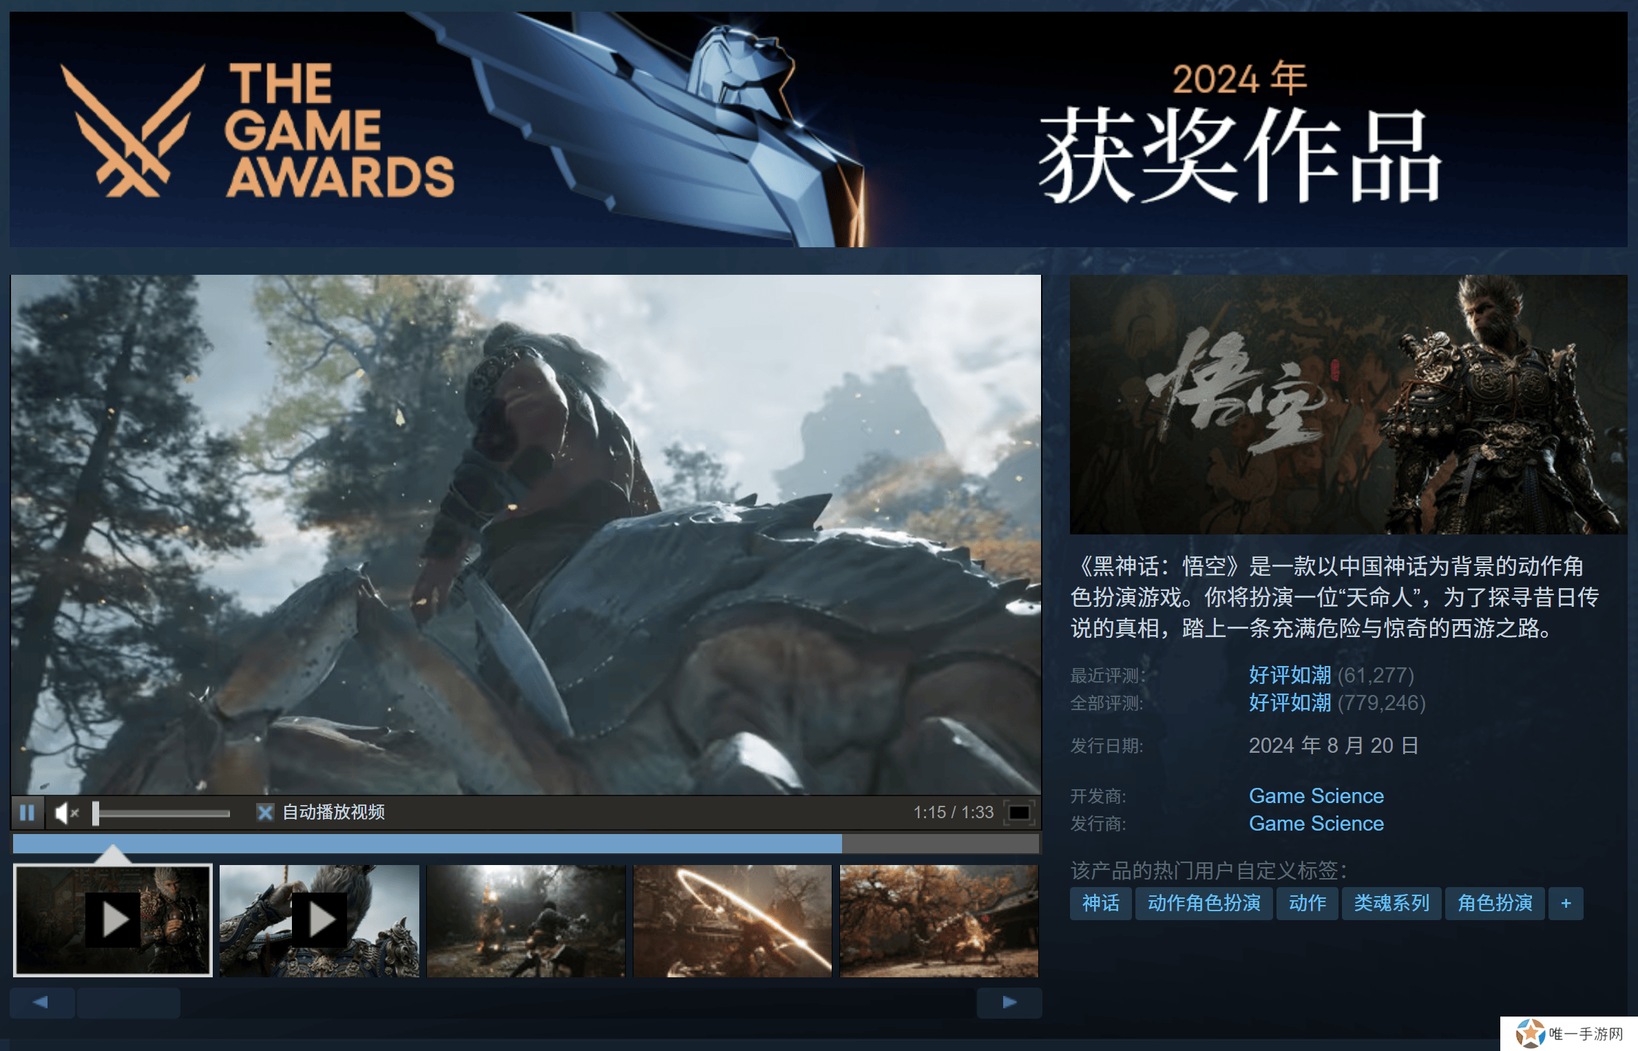Select the 神话 tag
This screenshot has width=1638, height=1051.
[x=1100, y=903]
